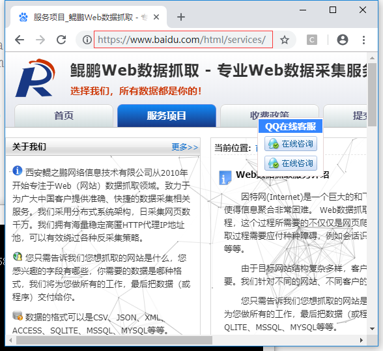Open the user profile avatar icon
Image resolution: width=383 pixels, height=351 pixels.
(x=343, y=40)
